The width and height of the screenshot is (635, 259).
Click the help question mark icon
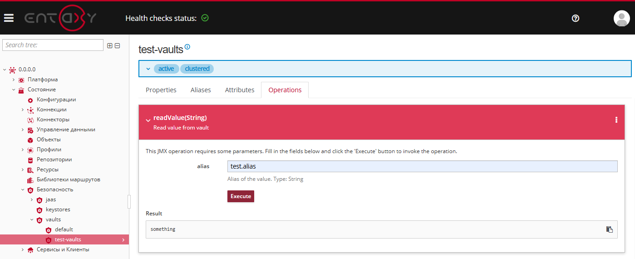point(576,18)
